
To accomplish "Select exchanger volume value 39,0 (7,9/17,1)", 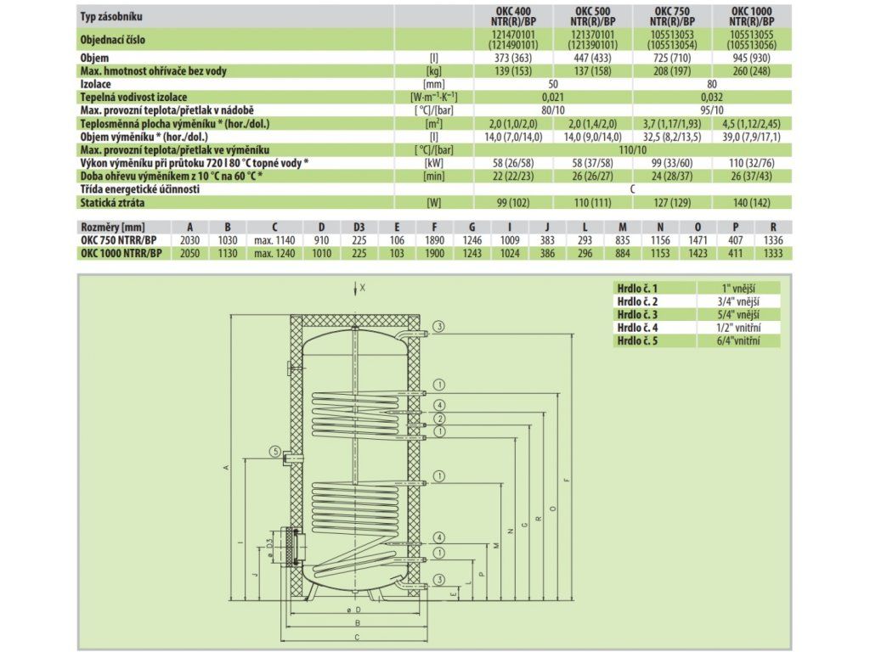I will coord(751,137).
